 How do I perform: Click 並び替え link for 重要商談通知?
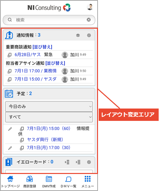42,47
